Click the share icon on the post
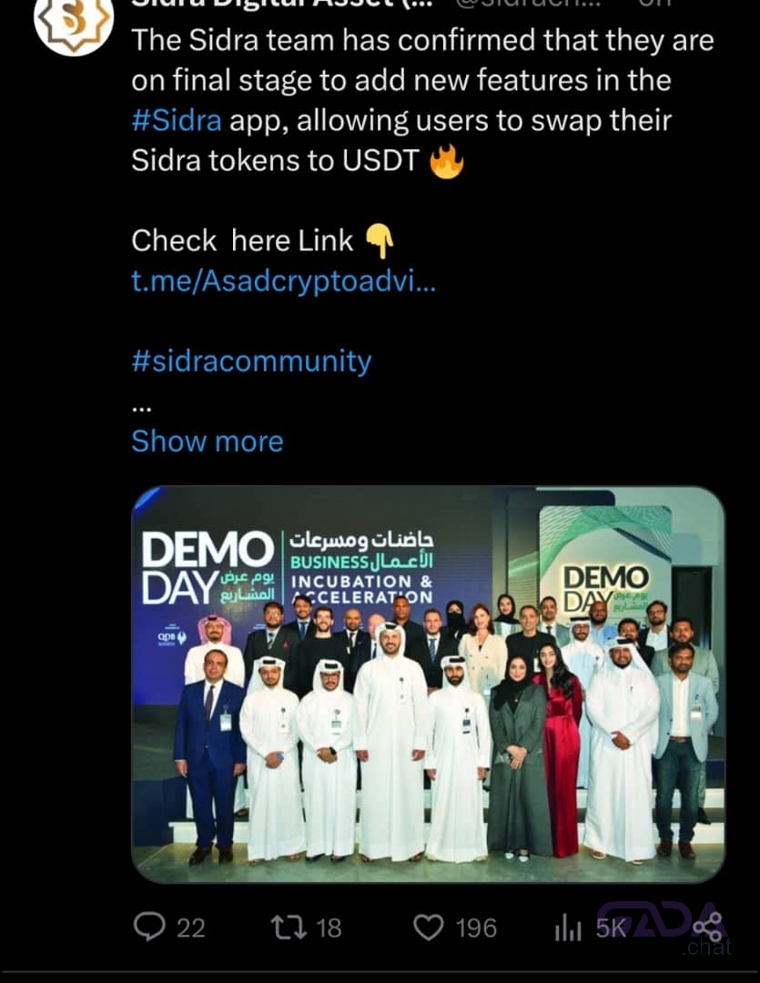Screen dimensions: 760x983 tap(709, 927)
